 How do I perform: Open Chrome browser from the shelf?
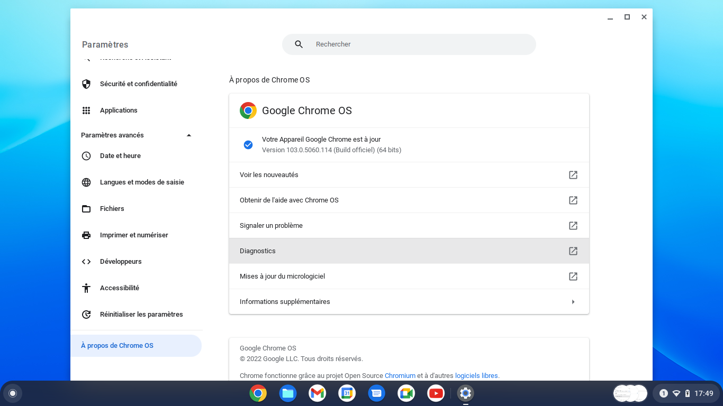tap(258, 393)
